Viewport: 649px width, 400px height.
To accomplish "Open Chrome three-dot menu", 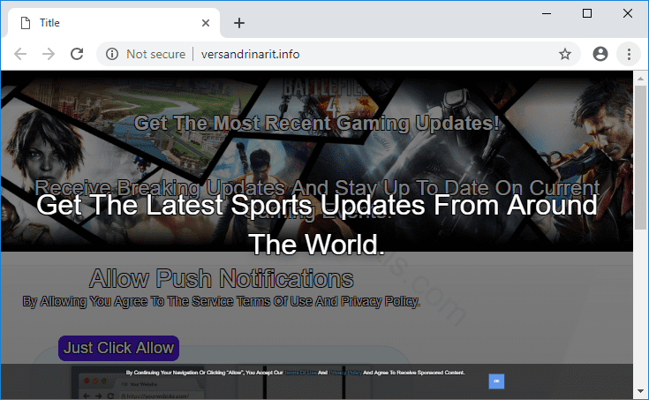I will [x=629, y=54].
